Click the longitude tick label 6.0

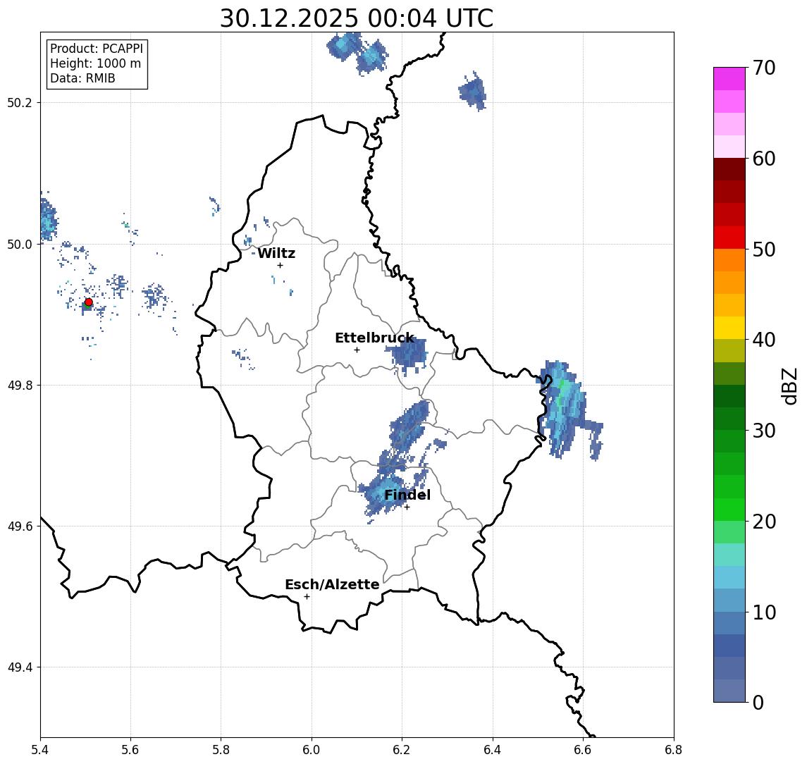click(312, 750)
